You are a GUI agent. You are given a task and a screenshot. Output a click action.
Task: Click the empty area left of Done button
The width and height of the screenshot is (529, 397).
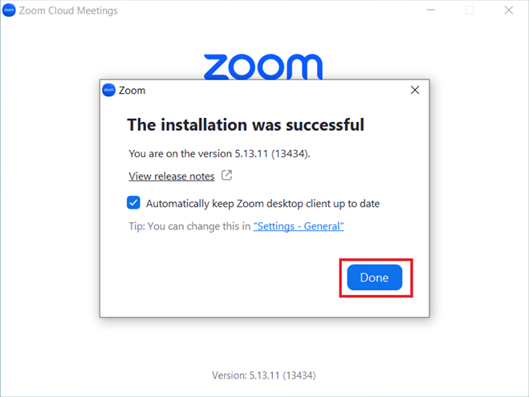pyautogui.click(x=219, y=277)
